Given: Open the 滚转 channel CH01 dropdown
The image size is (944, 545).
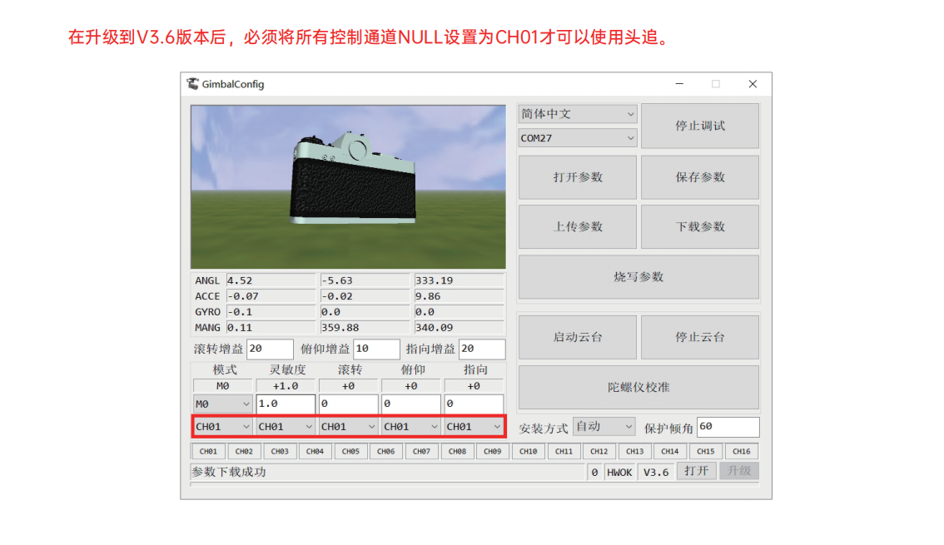Looking at the screenshot, I should point(348,427).
